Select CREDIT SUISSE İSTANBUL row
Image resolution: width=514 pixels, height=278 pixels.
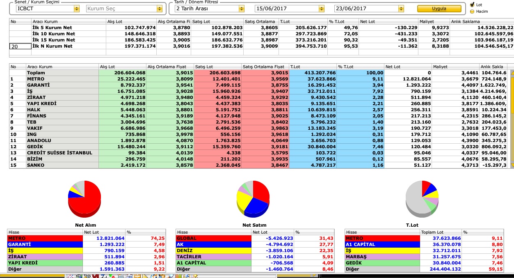point(258,153)
